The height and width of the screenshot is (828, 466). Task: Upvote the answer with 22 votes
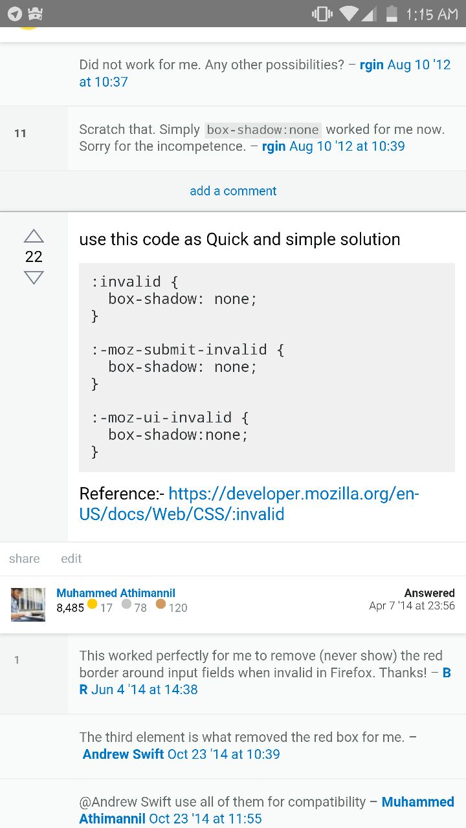point(34,235)
